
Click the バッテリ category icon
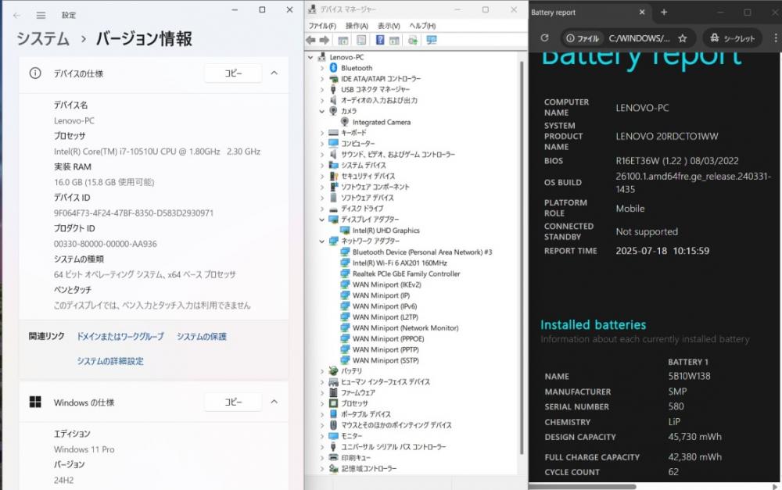coord(334,371)
